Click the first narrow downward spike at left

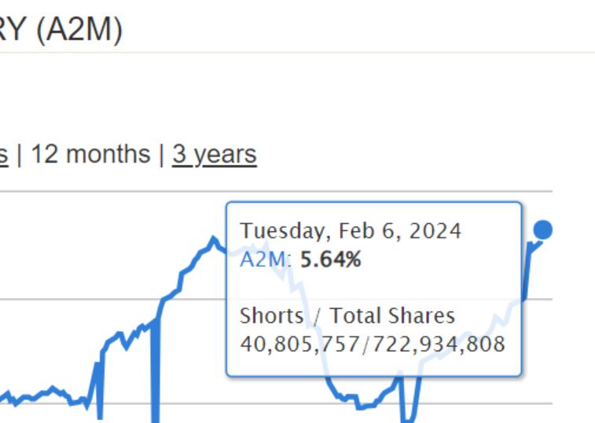[99, 391]
